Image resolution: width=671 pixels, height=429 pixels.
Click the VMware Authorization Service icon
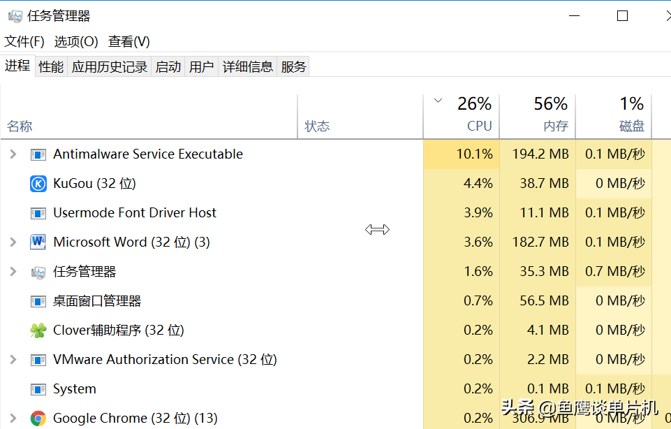point(38,360)
